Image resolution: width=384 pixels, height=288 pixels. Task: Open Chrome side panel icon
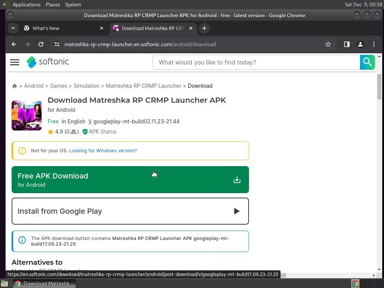(346, 44)
